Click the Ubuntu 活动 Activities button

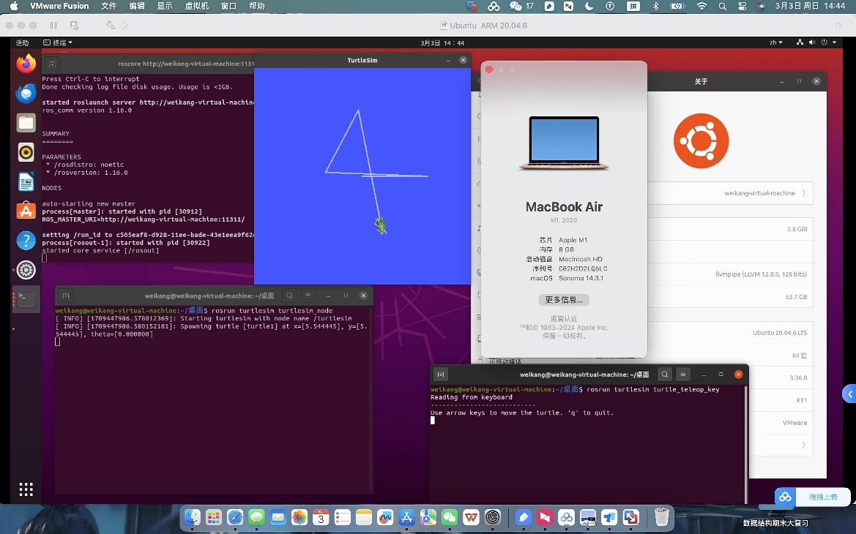point(23,42)
